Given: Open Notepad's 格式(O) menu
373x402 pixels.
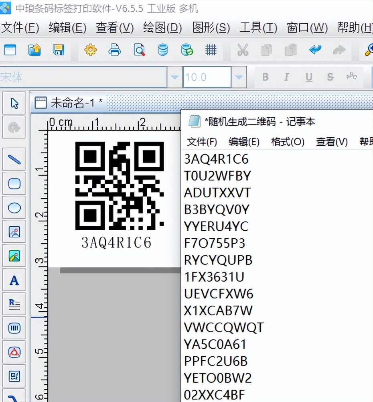Looking at the screenshot, I should [x=288, y=142].
